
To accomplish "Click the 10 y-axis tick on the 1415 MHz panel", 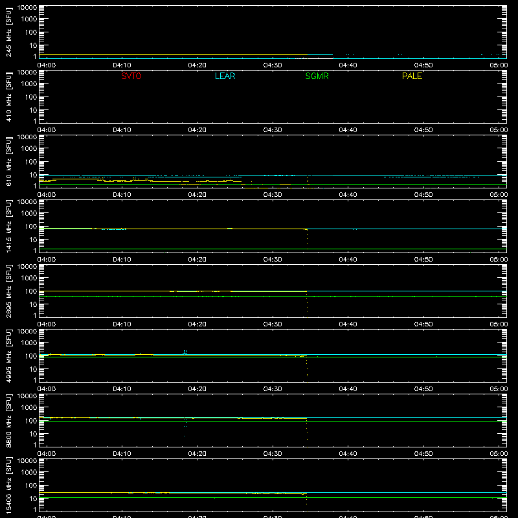I will pos(33,240).
